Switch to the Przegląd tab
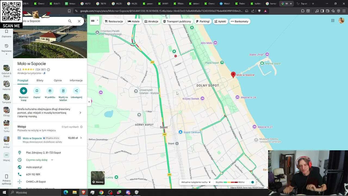This screenshot has height=196, width=348. [x=23, y=80]
